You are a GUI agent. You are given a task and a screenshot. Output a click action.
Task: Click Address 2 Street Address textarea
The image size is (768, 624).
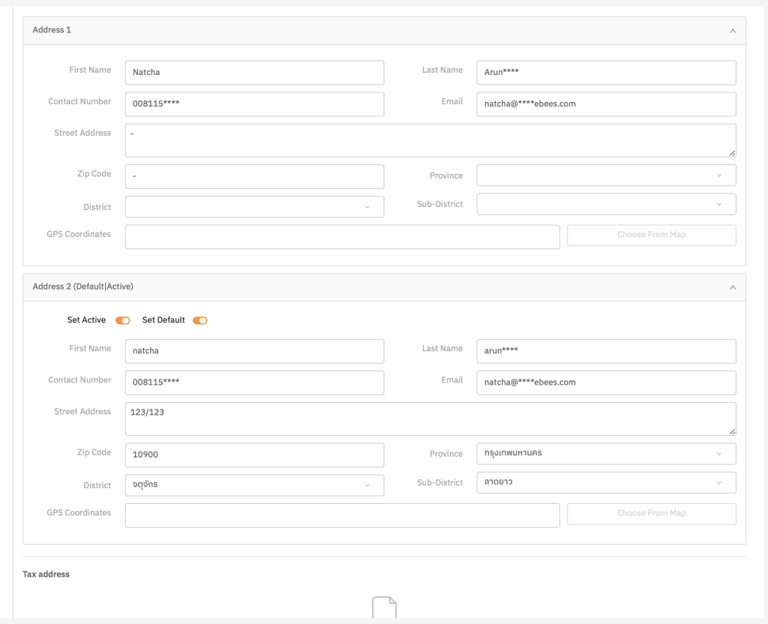click(430, 418)
